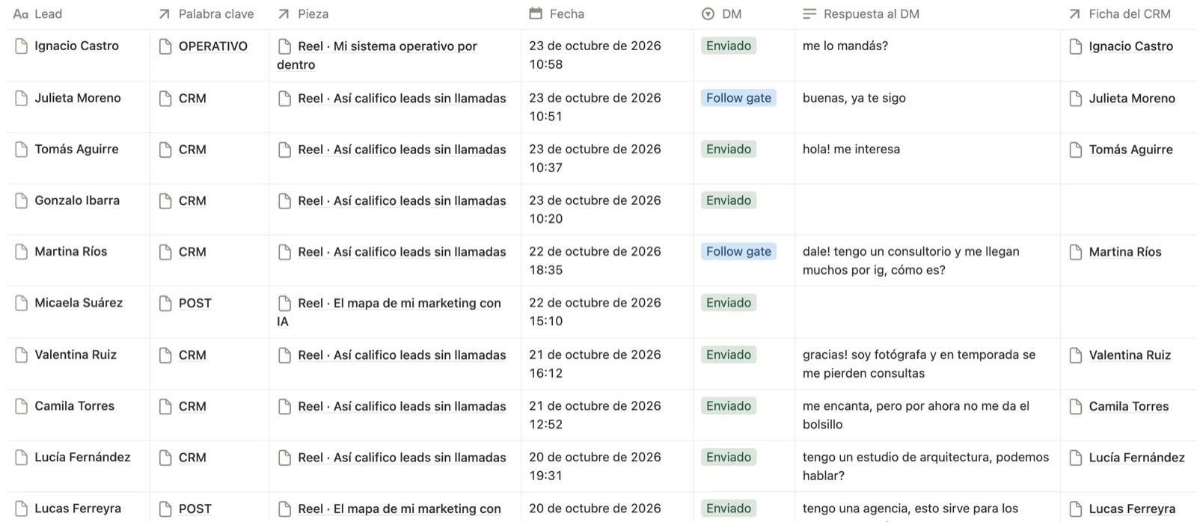Click the calendar icon beside Fecha
Screen dimensions: 1197x522
(536, 13)
